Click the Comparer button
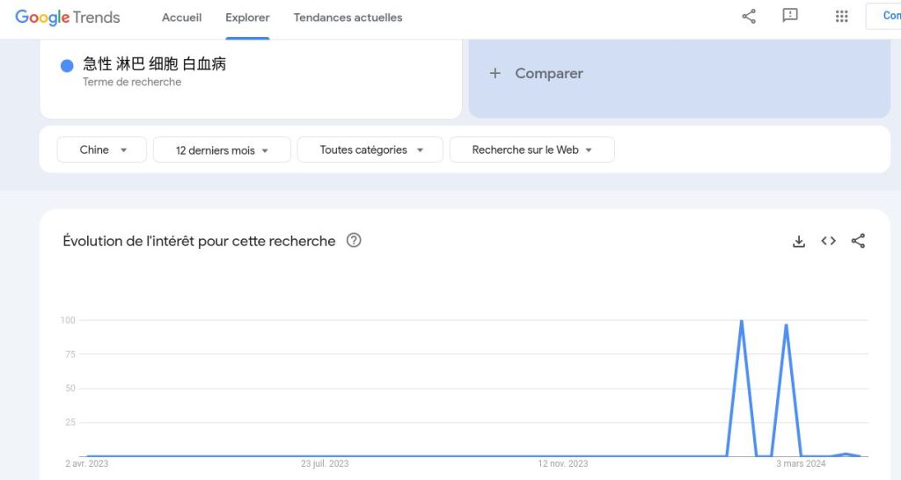 [x=549, y=74]
